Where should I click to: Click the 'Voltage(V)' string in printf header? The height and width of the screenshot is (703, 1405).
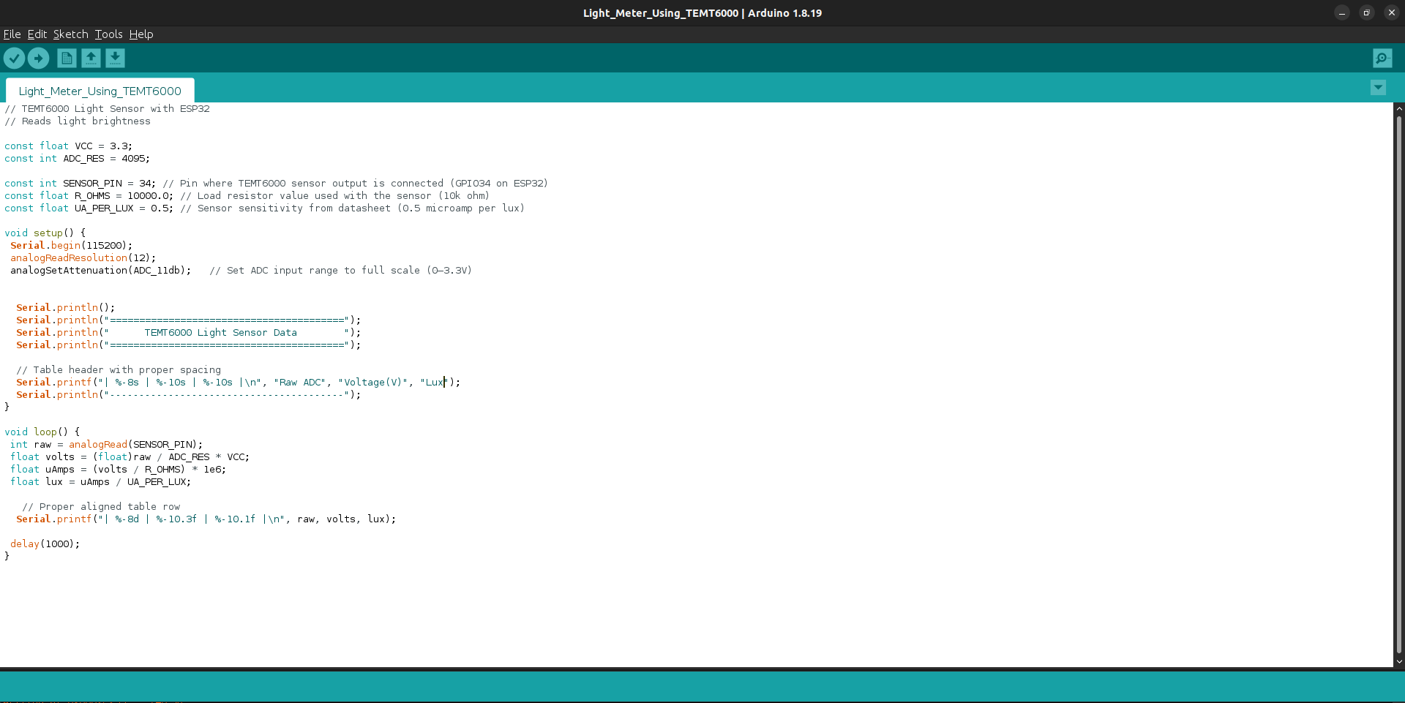373,383
